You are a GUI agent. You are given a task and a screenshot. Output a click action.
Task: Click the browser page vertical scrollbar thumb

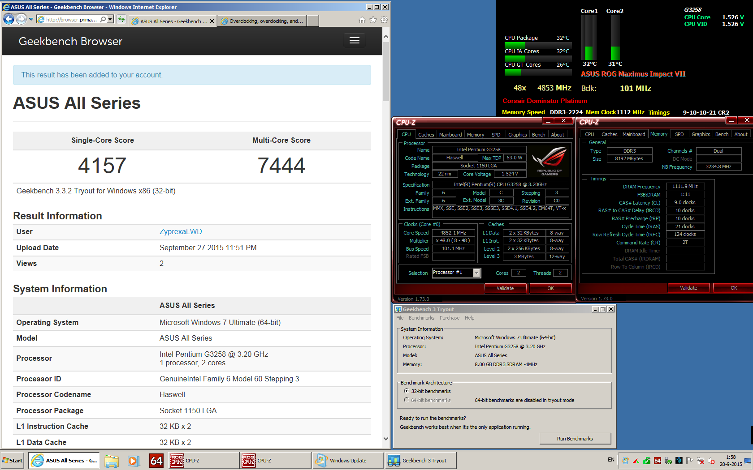(x=386, y=73)
